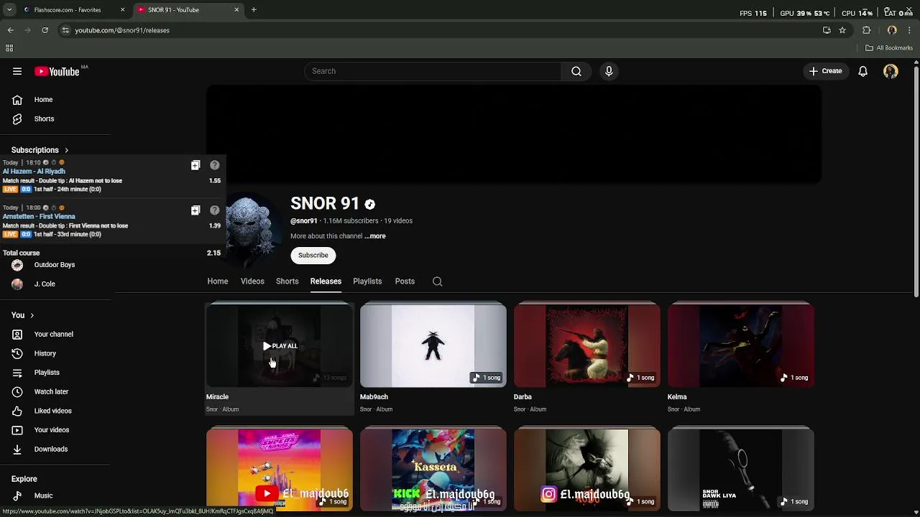920x517 pixels.
Task: Bookmark this page with star icon
Action: pyautogui.click(x=842, y=30)
